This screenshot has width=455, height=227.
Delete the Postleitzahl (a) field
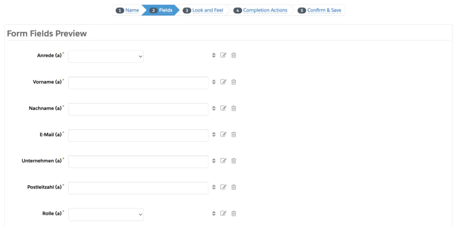click(x=234, y=187)
